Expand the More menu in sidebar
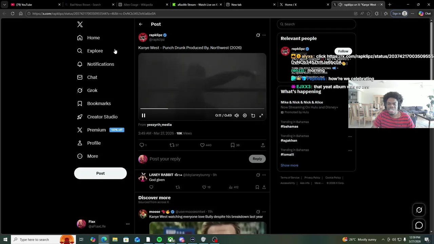Image resolution: width=434 pixels, height=244 pixels. [x=87, y=156]
